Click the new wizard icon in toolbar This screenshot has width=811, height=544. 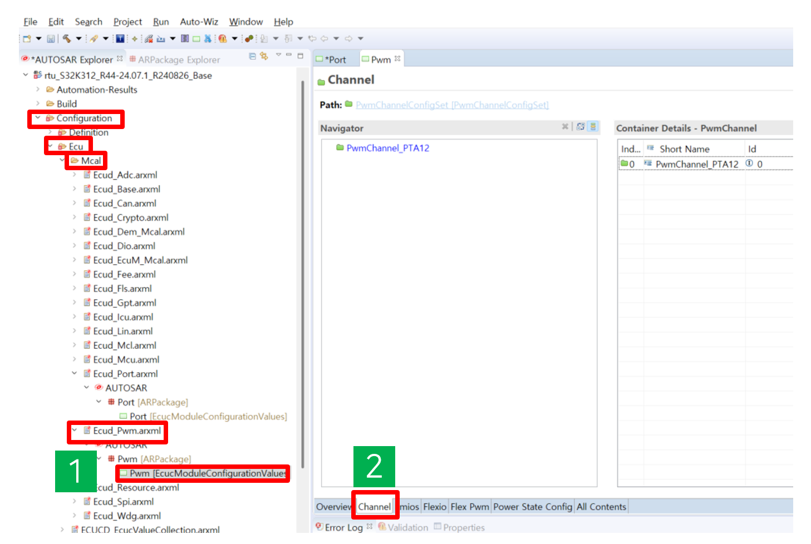[x=27, y=39]
